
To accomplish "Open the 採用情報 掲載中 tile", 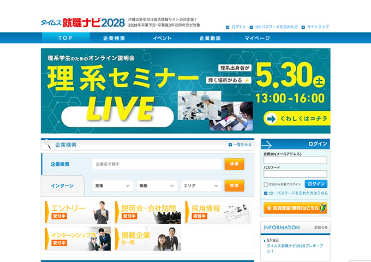I will coord(218,212).
